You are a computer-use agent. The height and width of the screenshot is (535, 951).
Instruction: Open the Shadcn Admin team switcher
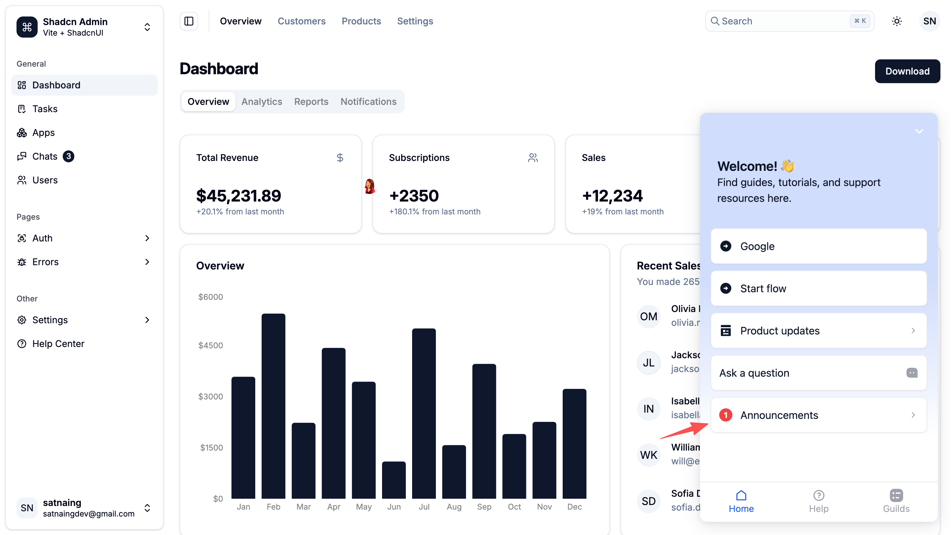coord(85,27)
